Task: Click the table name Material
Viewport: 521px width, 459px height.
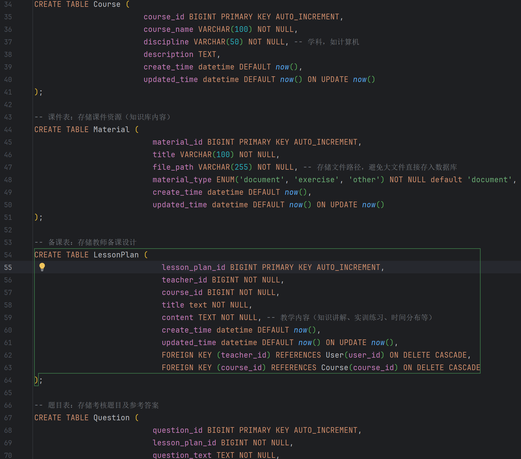Action: 112,130
